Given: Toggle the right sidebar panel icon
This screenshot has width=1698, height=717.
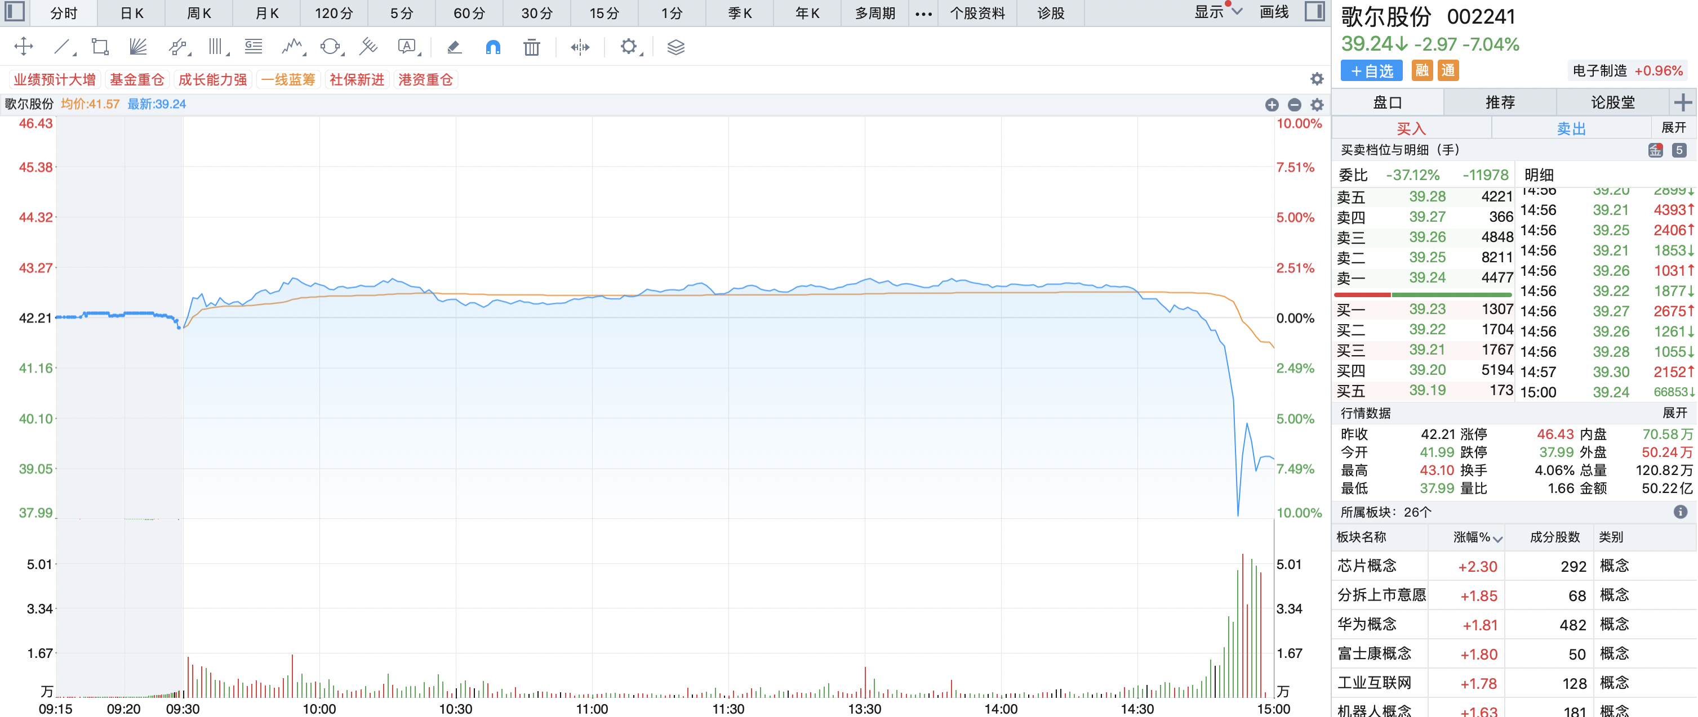Looking at the screenshot, I should click(1314, 12).
